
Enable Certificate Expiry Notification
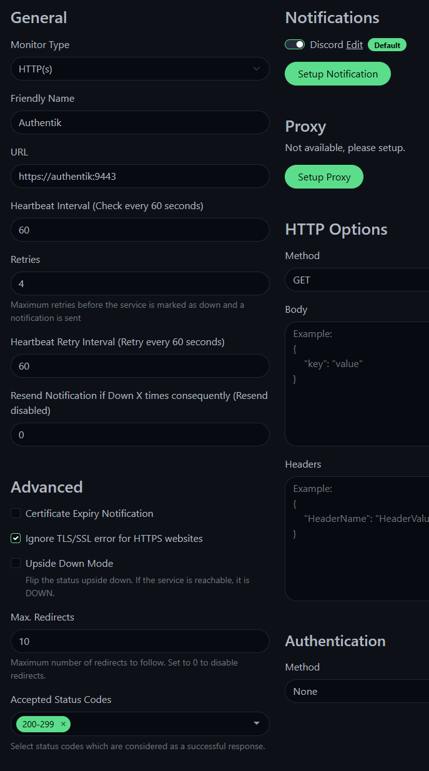[15, 513]
